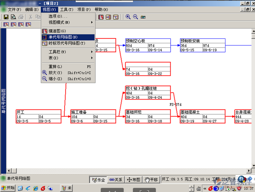Expand the 视图模式(M) submenu
The image size is (255, 192).
point(68,22)
